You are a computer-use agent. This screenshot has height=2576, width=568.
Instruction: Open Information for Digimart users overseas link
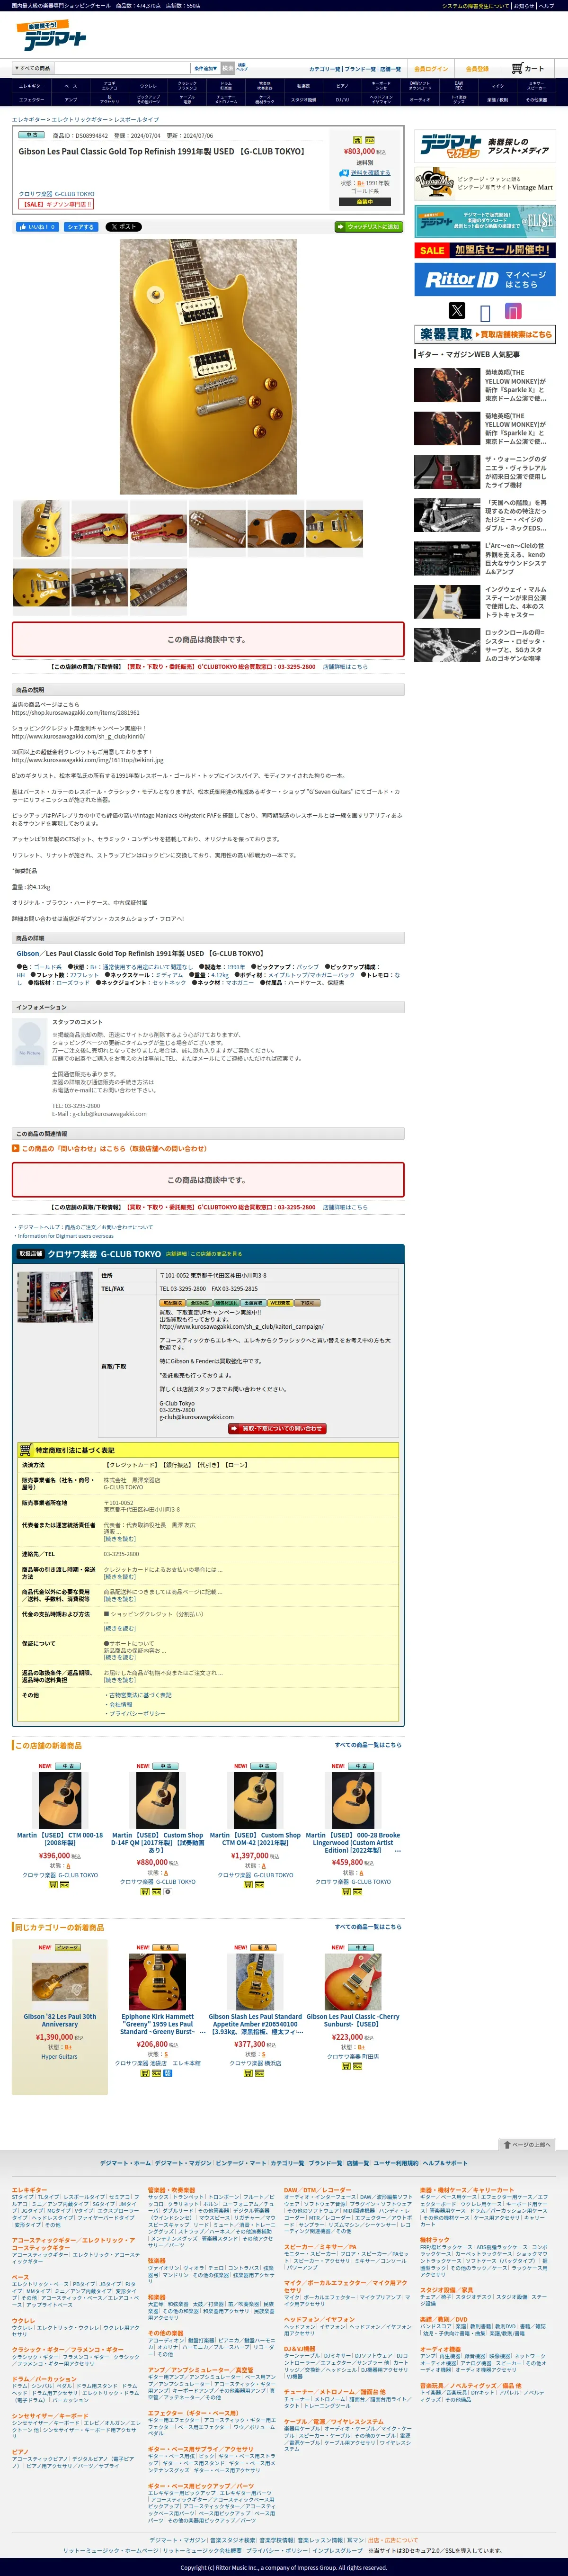(x=65, y=1236)
